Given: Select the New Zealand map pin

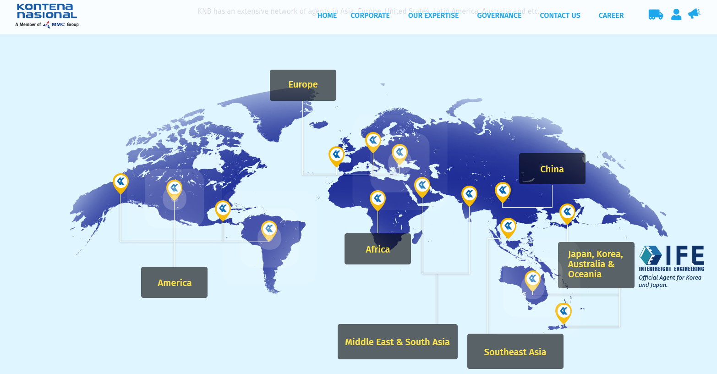Looking at the screenshot, I should [x=564, y=312].
